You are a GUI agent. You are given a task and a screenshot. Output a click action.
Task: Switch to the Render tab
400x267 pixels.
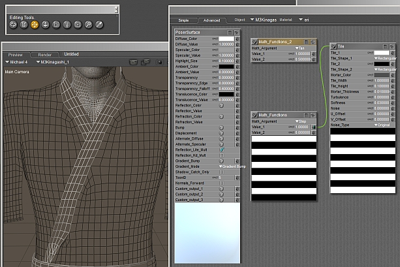(x=45, y=54)
